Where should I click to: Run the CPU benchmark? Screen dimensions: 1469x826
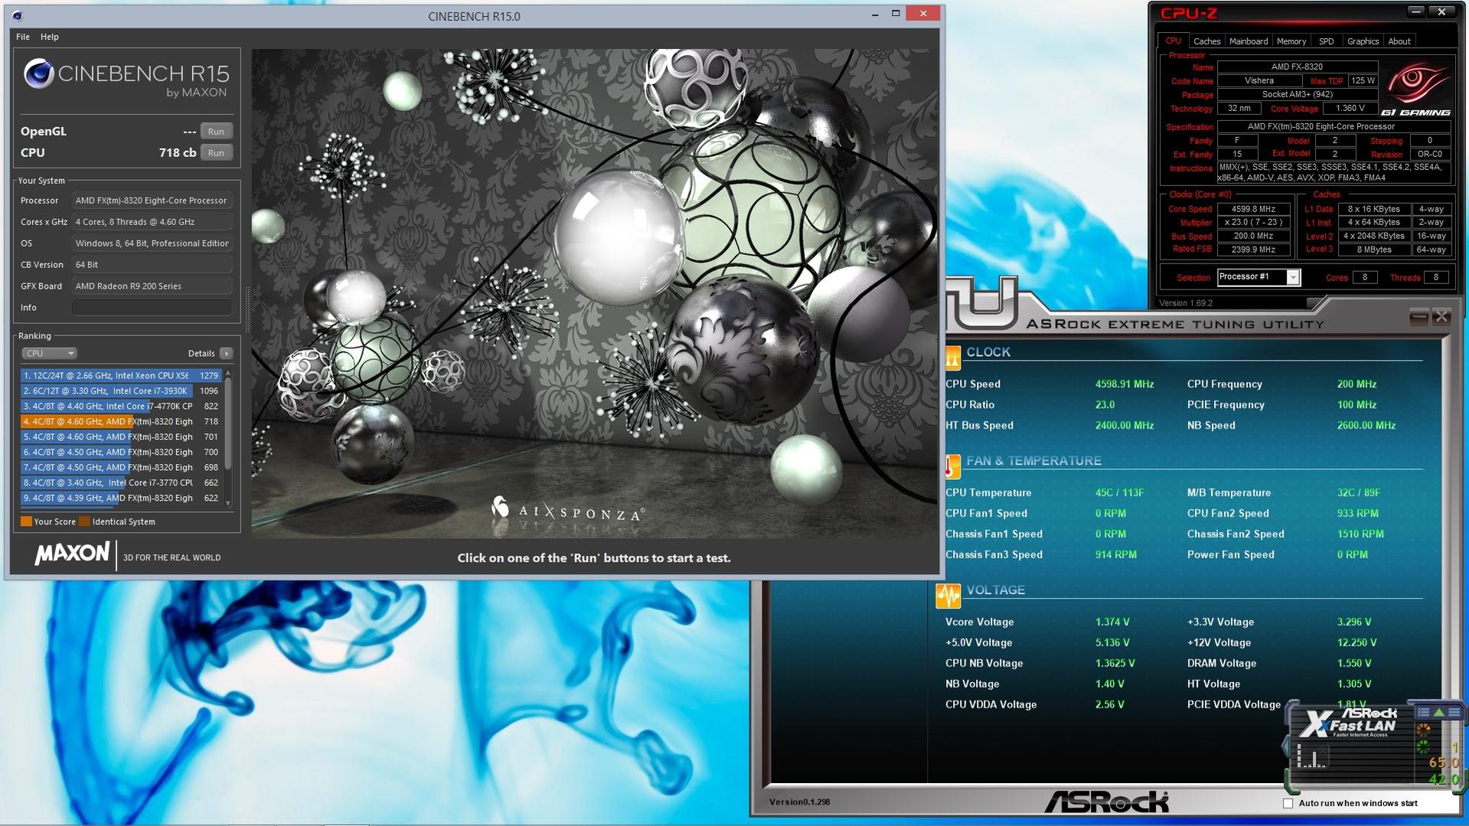tap(216, 153)
